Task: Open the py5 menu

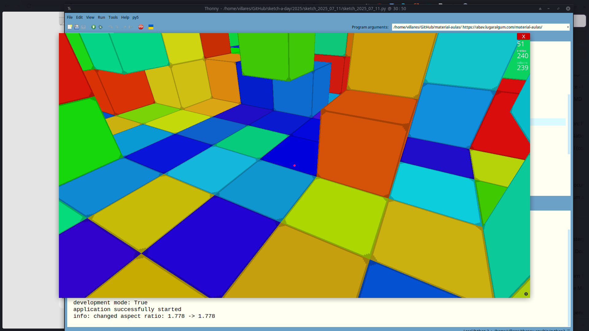Action: point(135,17)
